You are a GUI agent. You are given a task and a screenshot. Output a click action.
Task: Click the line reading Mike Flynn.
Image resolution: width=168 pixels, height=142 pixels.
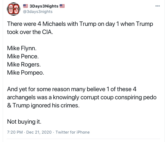[x=22, y=48]
